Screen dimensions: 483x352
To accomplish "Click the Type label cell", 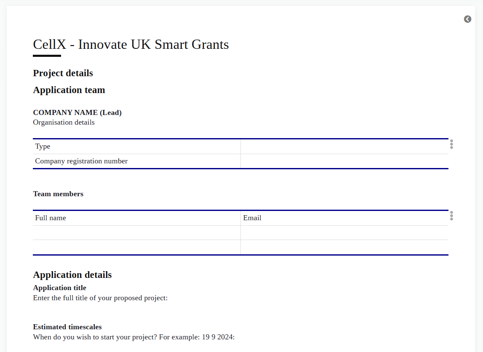I will pos(136,147).
